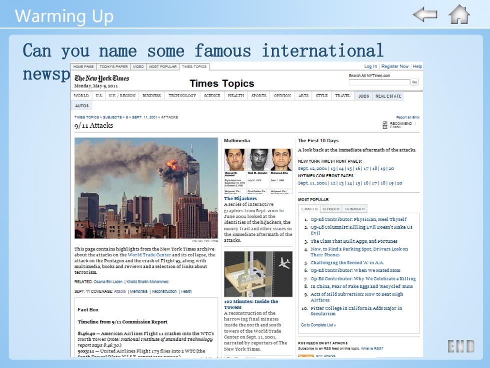Click the Register Now link
490x368 pixels.
click(x=394, y=66)
